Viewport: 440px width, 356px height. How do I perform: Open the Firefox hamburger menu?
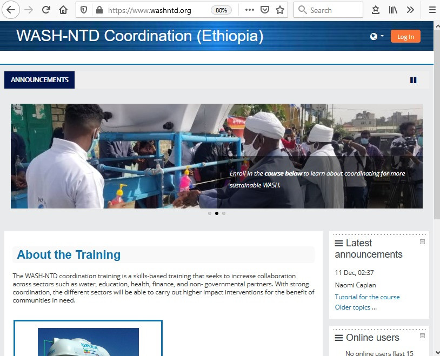click(432, 10)
